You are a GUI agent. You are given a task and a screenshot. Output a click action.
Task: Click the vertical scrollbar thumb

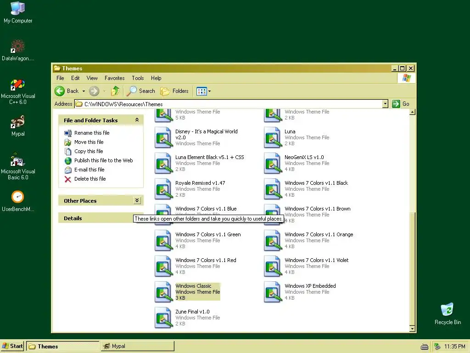click(x=413, y=268)
